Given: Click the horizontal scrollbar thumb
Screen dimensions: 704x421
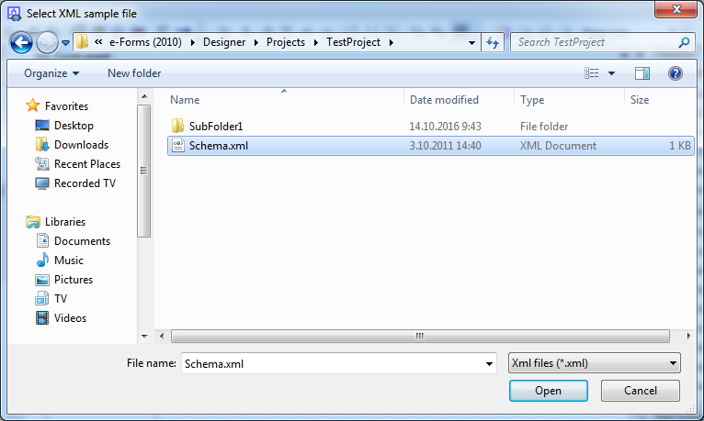Looking at the screenshot, I should click(x=420, y=336).
